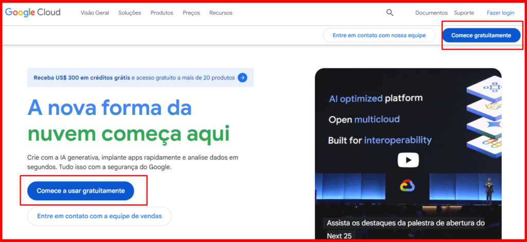
Task: Click the A nova forma da nuvem heading
Action: click(129, 120)
